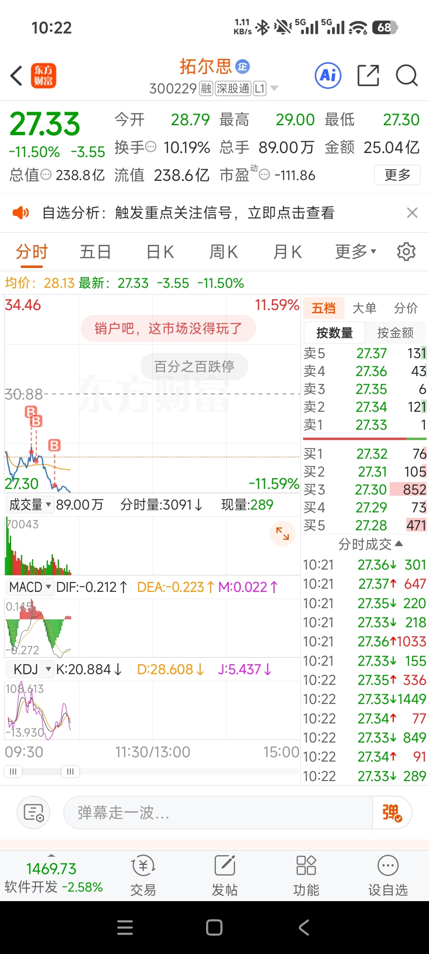Open the 东方财富 app logo
Viewport: 429px width, 954px height.
(43, 76)
